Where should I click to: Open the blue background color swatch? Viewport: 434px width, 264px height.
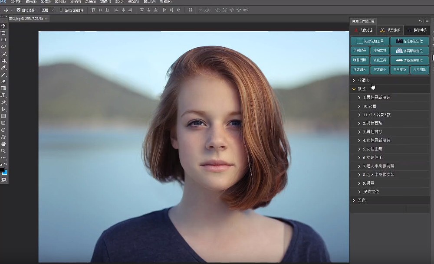pos(5,173)
